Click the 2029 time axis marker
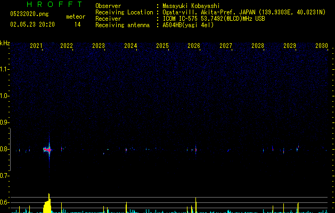The height and width of the screenshot is (213, 335). point(290,46)
